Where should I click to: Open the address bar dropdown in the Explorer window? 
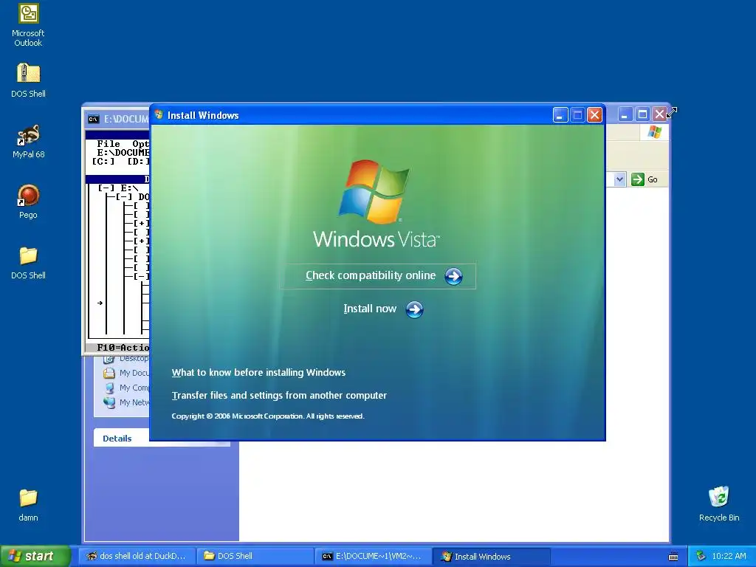point(619,179)
